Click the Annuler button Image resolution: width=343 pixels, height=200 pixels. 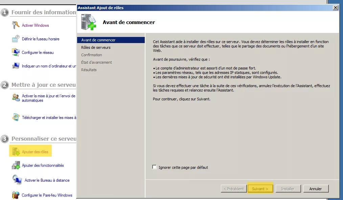tap(316, 188)
